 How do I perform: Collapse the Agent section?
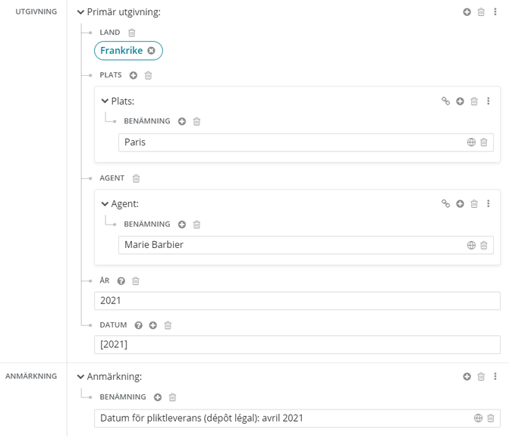[105, 204]
